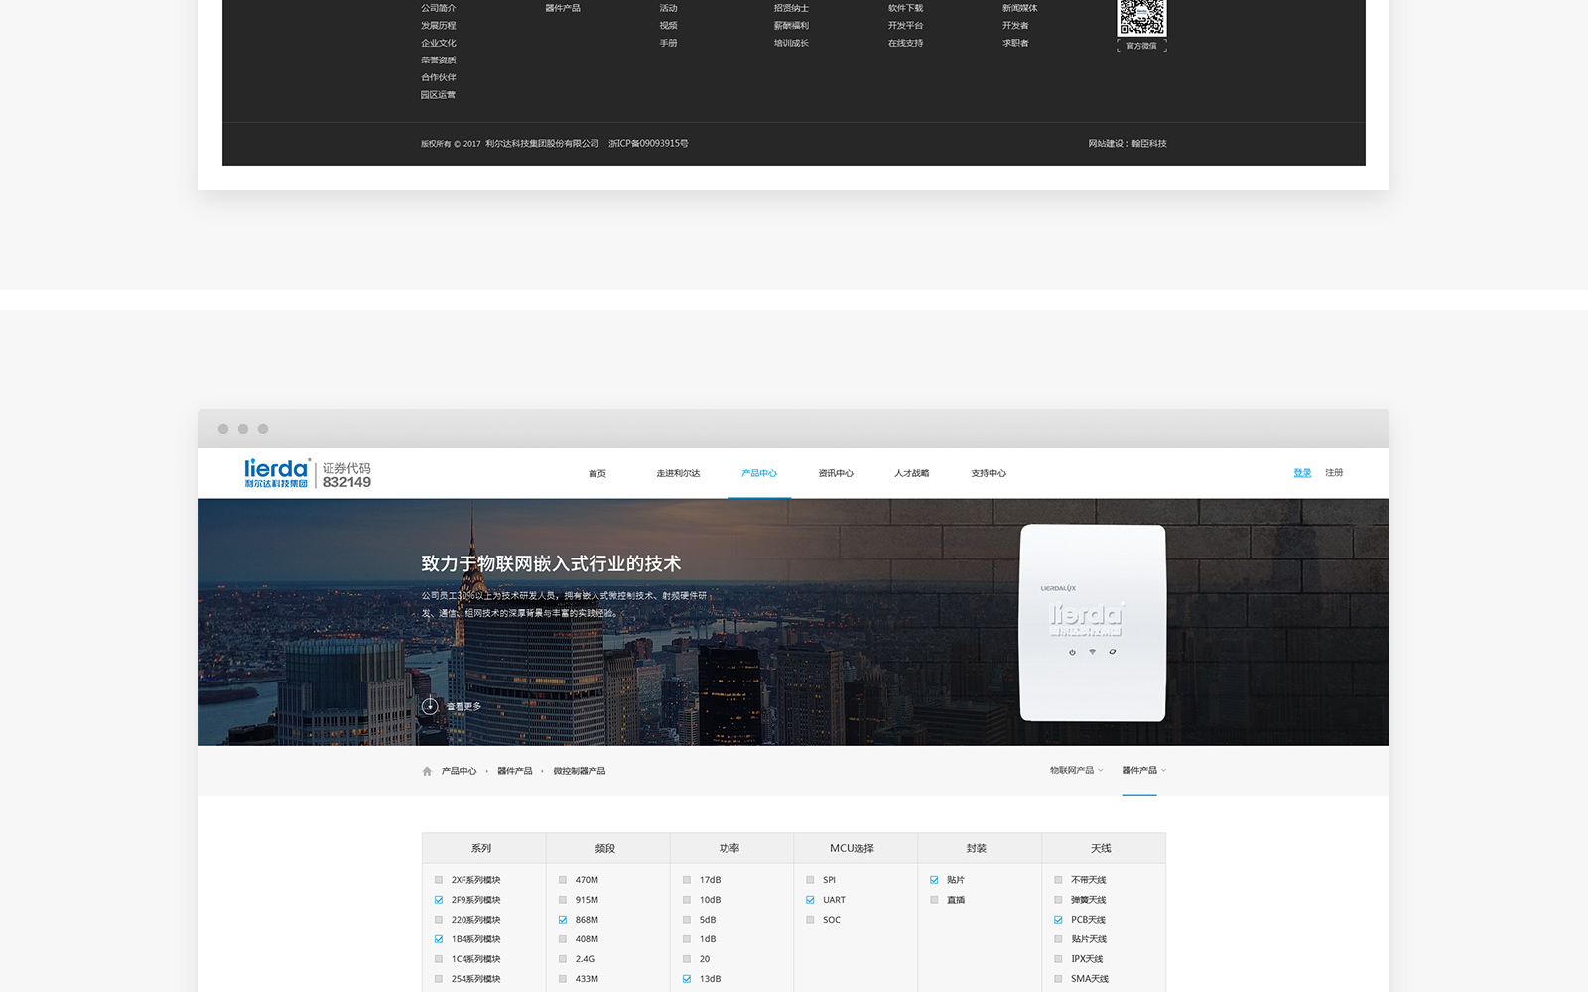Click the 器件产品 breadcrumb link
This screenshot has width=1588, height=992.
click(514, 771)
